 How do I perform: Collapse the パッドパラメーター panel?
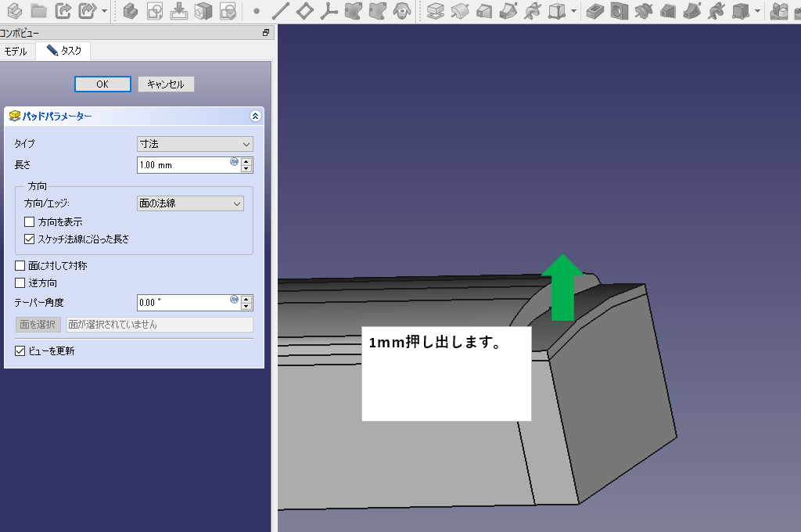coord(255,116)
